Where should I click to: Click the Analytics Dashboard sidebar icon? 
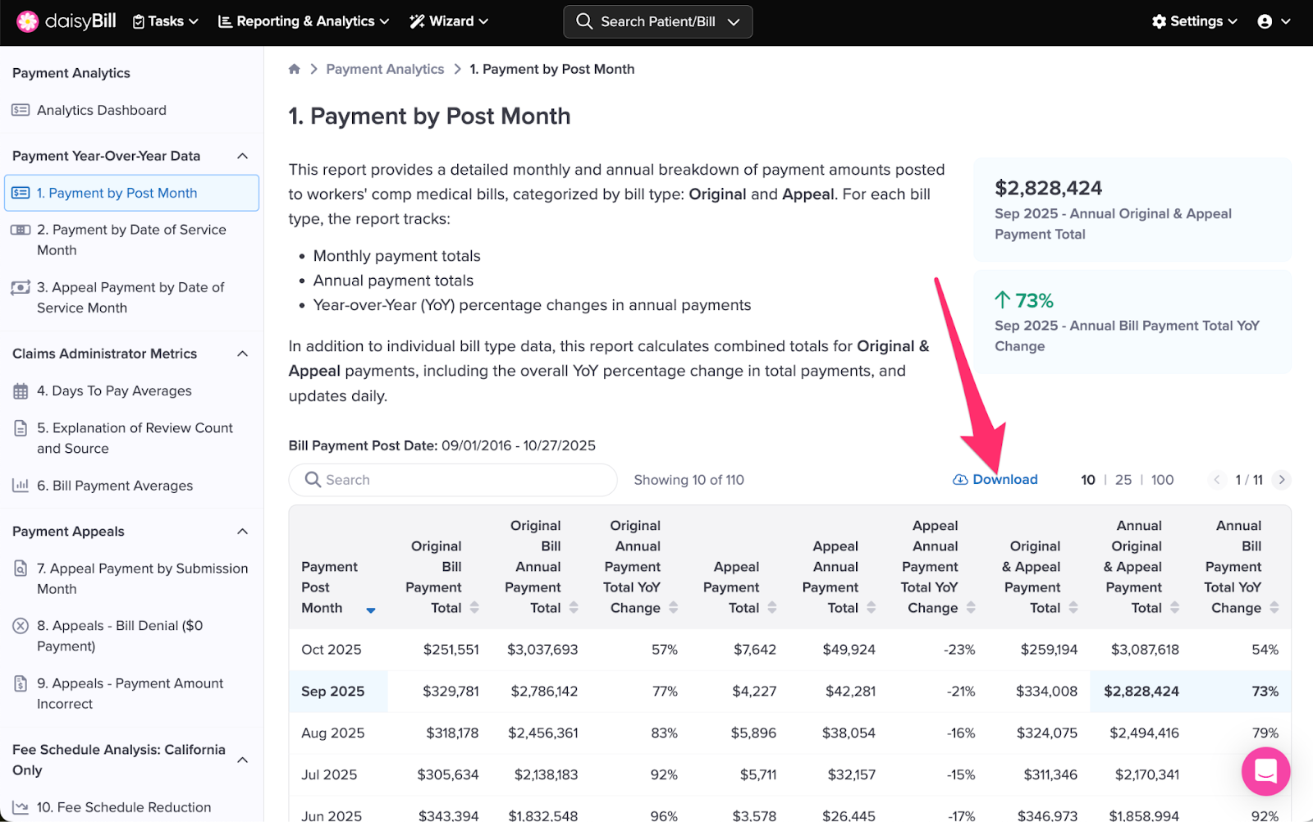pos(21,110)
